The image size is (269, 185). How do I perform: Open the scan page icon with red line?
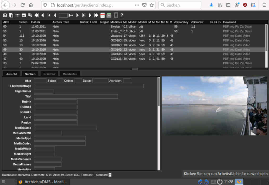point(103,15)
